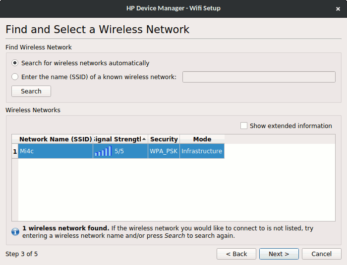Viewport: 347px width, 265px height.
Task: Cancel the wifi setup wizard
Action: click(321, 254)
